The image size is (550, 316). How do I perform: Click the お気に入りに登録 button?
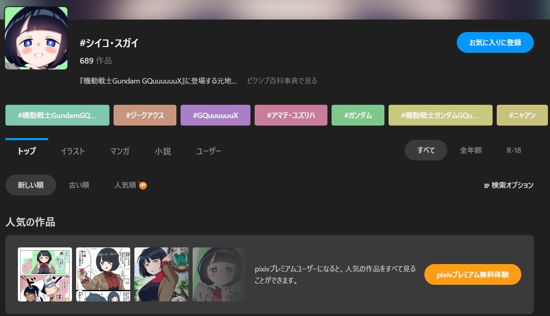(495, 42)
